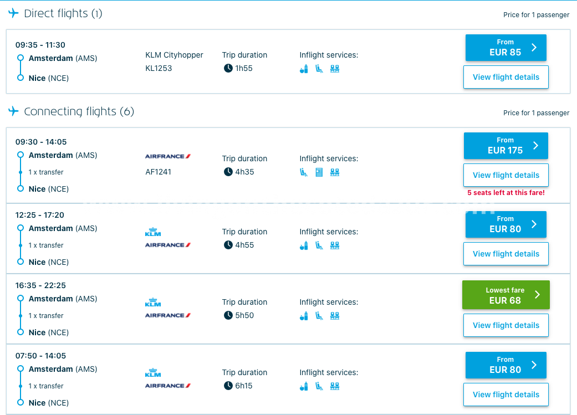The width and height of the screenshot is (577, 415).
Task: Click the seat pair icon on the 4h55 flight
Action: pyautogui.click(x=334, y=245)
